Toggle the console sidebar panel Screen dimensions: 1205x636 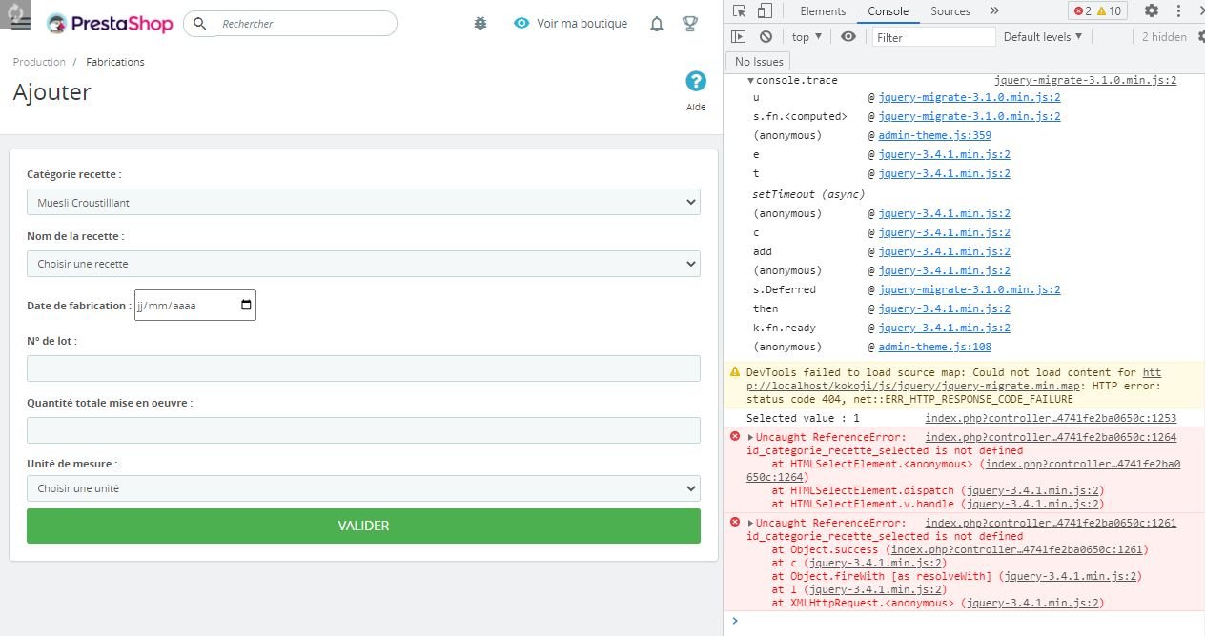click(739, 37)
